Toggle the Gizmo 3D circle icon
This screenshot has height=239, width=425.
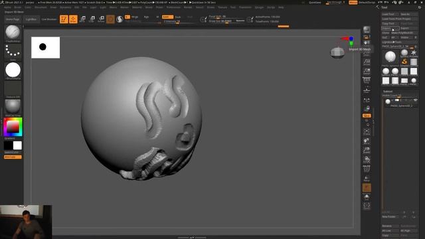click(x=110, y=19)
